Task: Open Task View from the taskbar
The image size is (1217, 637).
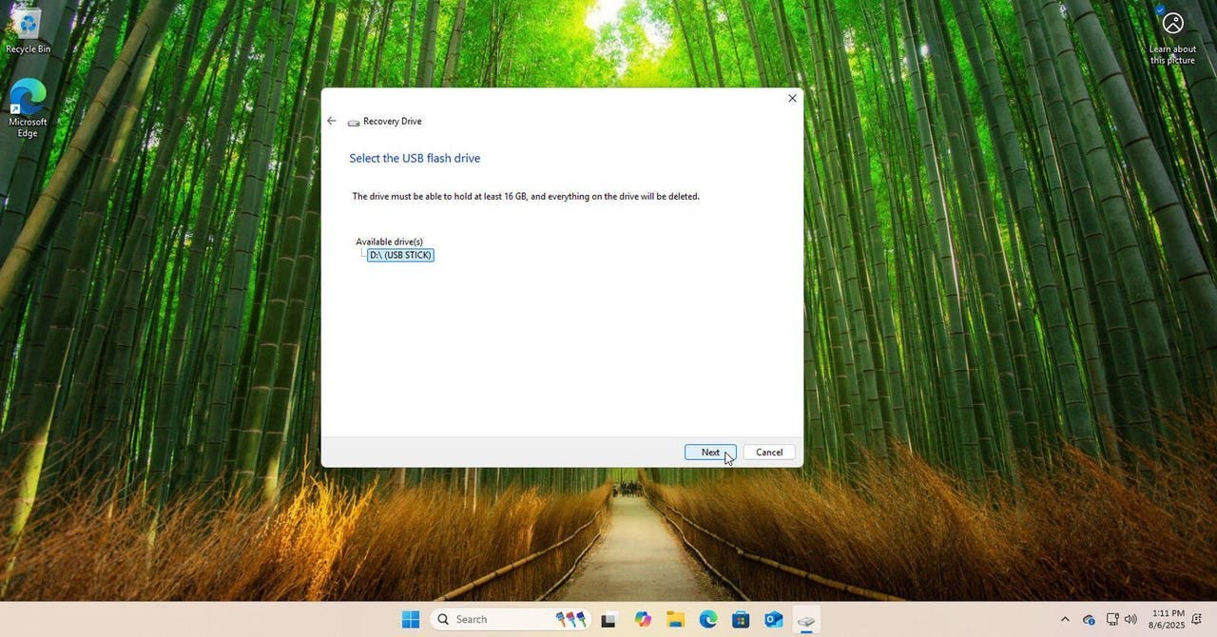Action: coord(608,620)
